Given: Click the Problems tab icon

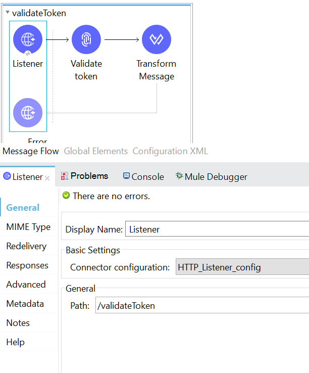Looking at the screenshot, I should coord(65,176).
